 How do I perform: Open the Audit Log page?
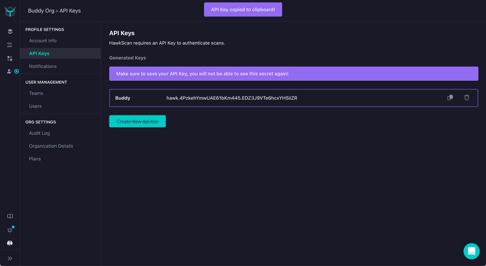click(x=39, y=133)
